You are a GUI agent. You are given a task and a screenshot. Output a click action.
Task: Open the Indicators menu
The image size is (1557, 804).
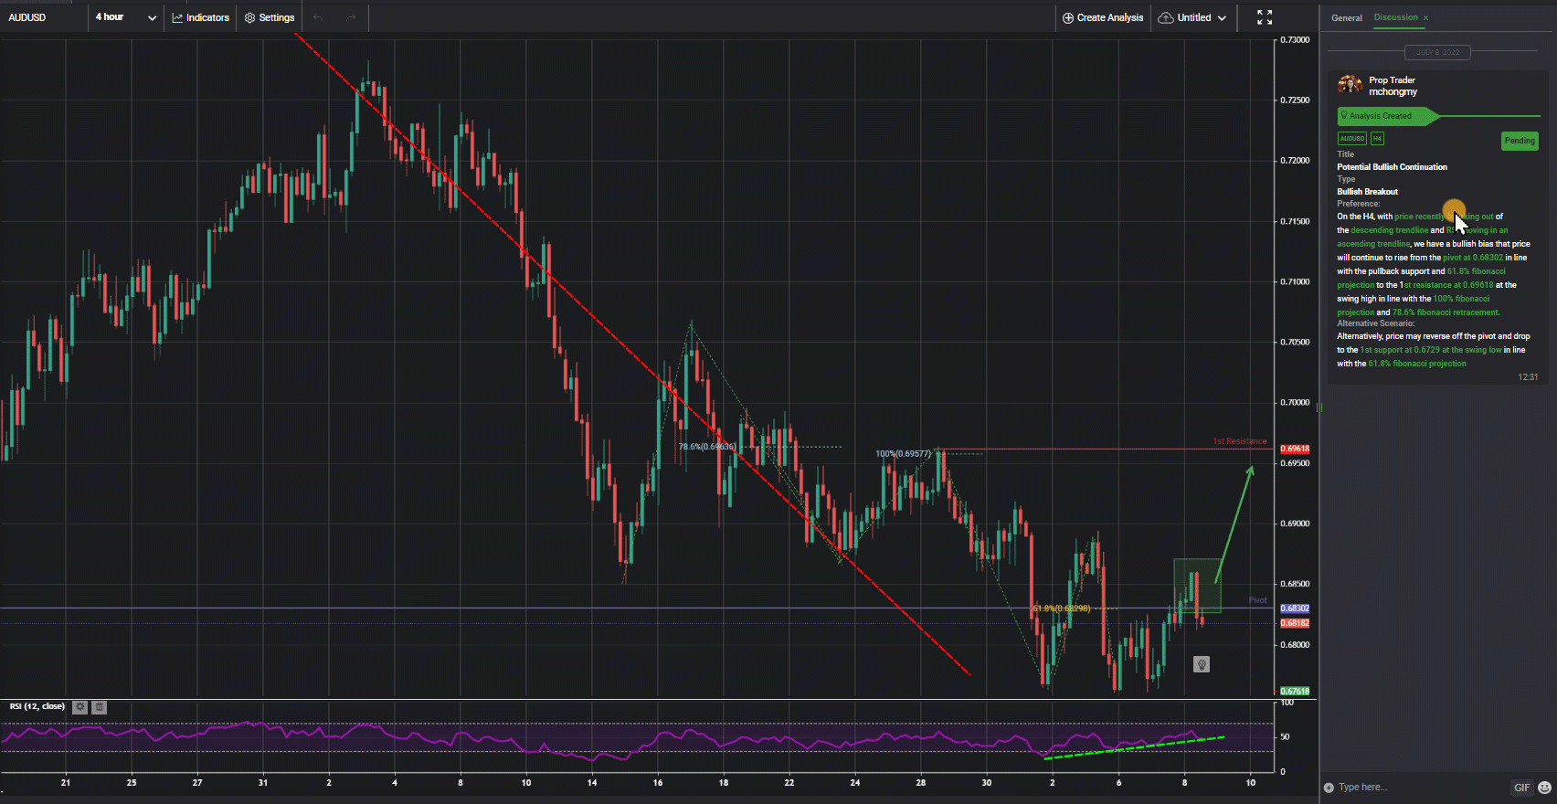tap(200, 17)
